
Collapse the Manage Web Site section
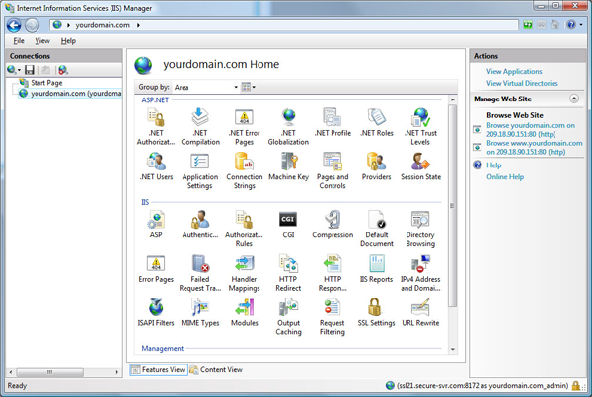click(574, 99)
